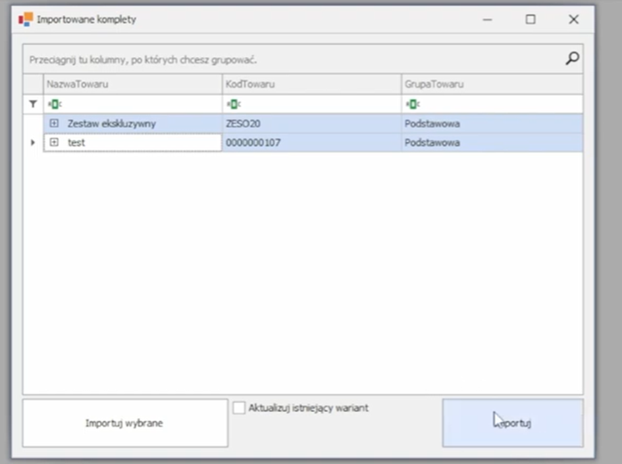Screen dimensions: 622x464
Task: Click the app icon in title bar
Action: pyautogui.click(x=26, y=19)
